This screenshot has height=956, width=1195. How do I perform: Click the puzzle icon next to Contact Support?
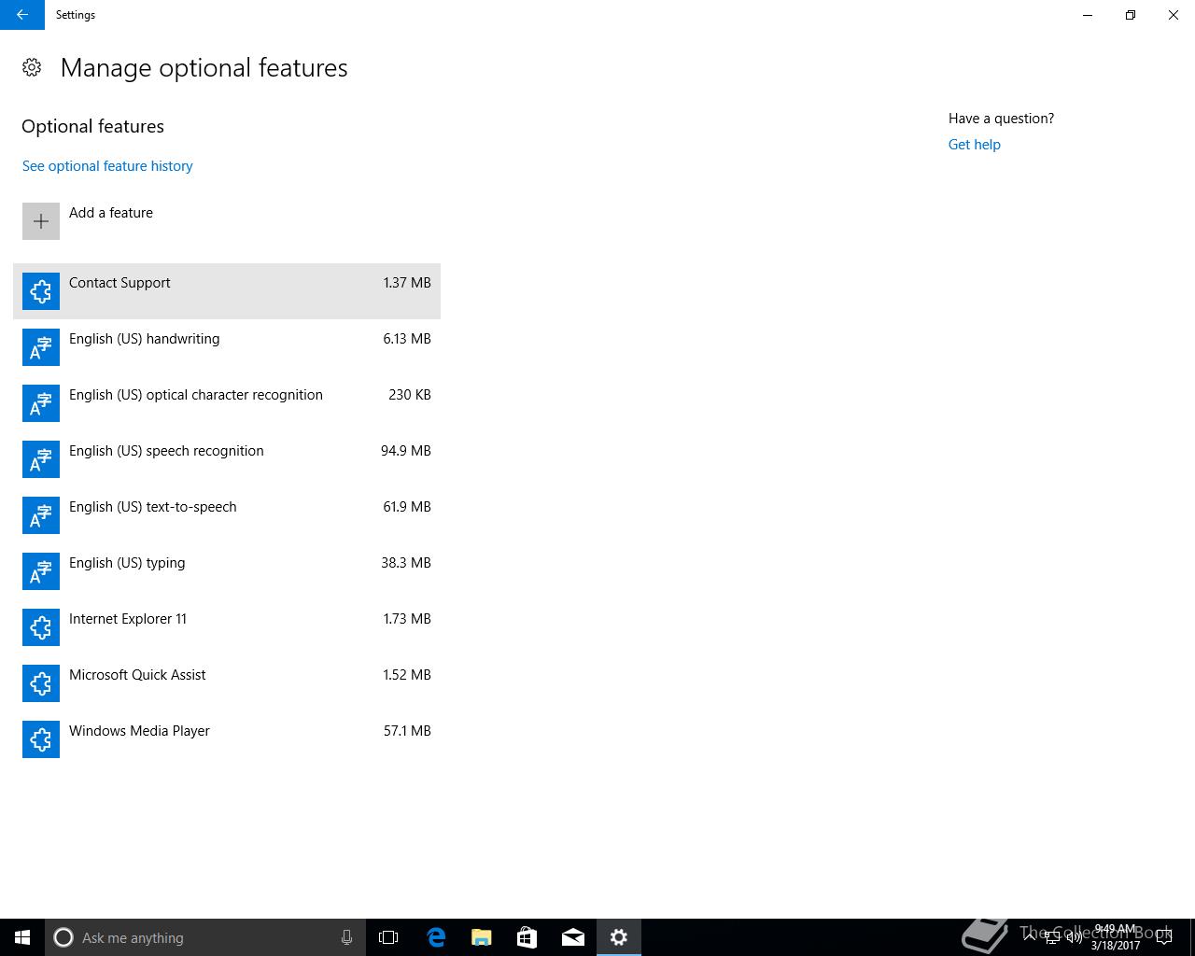point(41,291)
